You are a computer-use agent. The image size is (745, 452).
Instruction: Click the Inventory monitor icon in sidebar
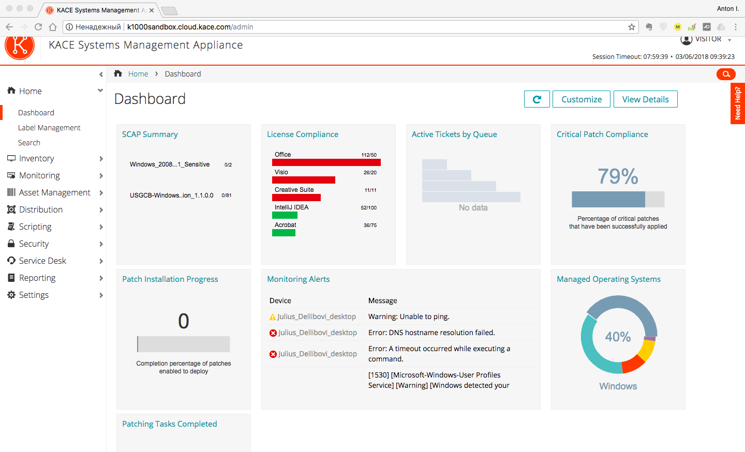point(11,158)
